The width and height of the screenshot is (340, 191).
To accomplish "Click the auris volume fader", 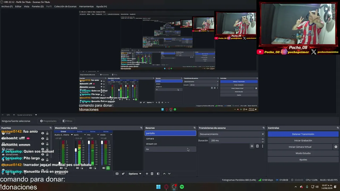I will pos(76,150).
